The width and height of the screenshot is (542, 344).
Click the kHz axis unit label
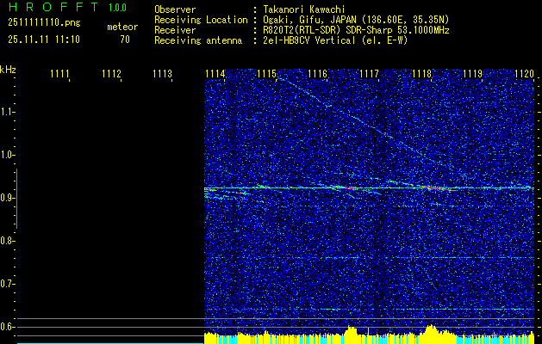[8, 70]
